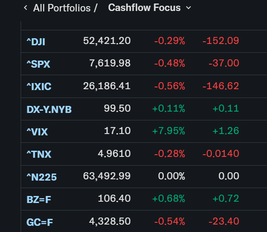Click the ^N225 price 63,492.99
267x232 pixels.
[107, 176]
